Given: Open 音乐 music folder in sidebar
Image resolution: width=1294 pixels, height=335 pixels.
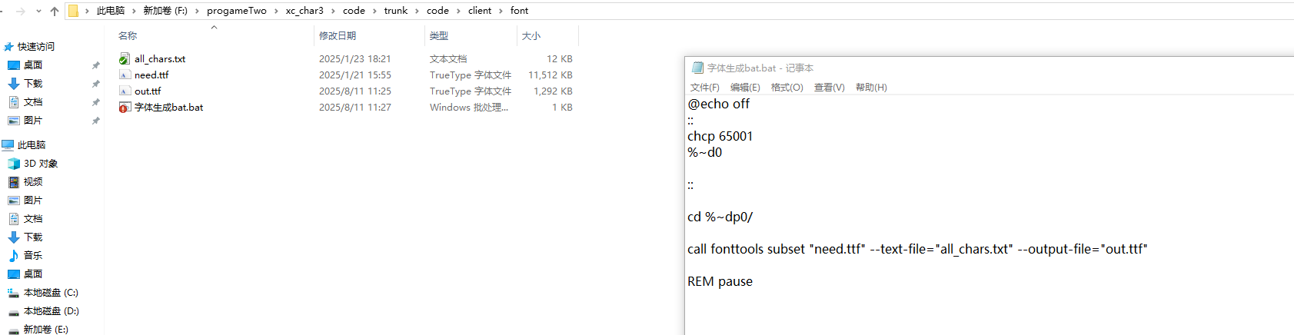Looking at the screenshot, I should coord(25,256).
